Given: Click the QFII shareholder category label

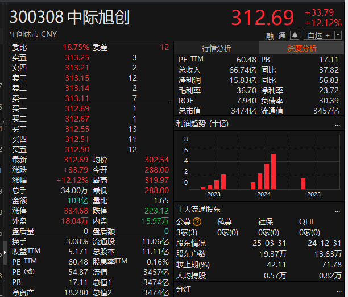Looking at the screenshot, I should click(306, 222).
